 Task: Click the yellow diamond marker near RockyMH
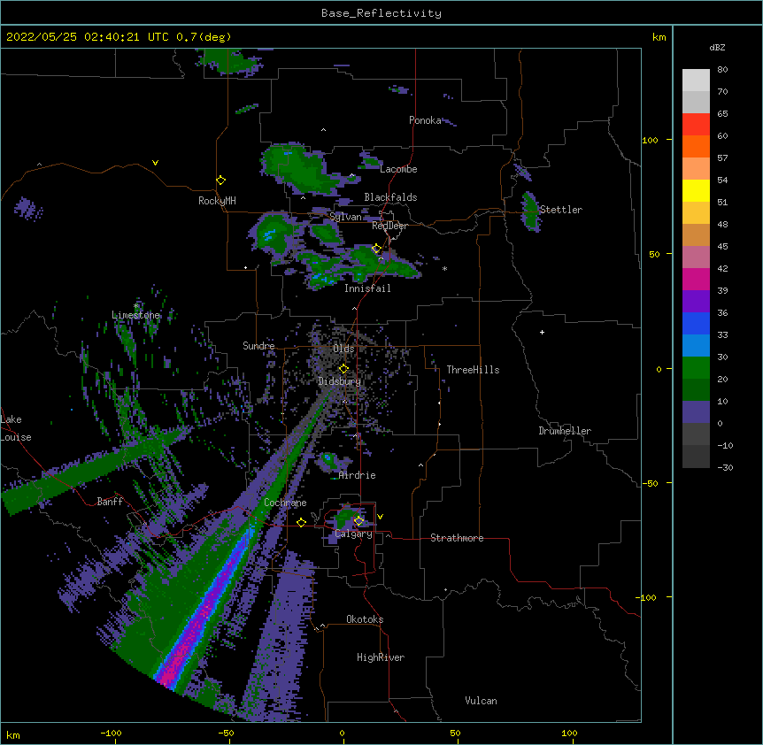pyautogui.click(x=220, y=180)
